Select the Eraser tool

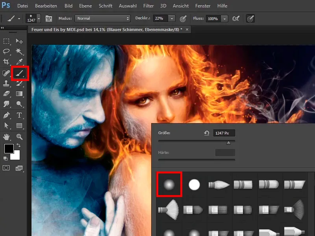click(x=6, y=94)
